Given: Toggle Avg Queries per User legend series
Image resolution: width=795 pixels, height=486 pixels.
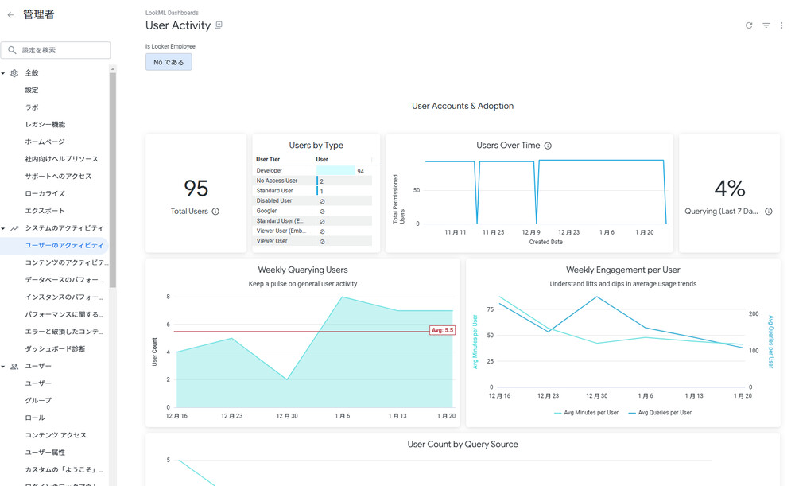Looking at the screenshot, I should 660,413.
